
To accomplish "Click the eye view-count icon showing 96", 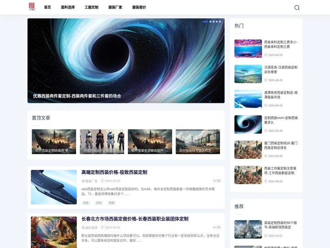I will [214, 227].
